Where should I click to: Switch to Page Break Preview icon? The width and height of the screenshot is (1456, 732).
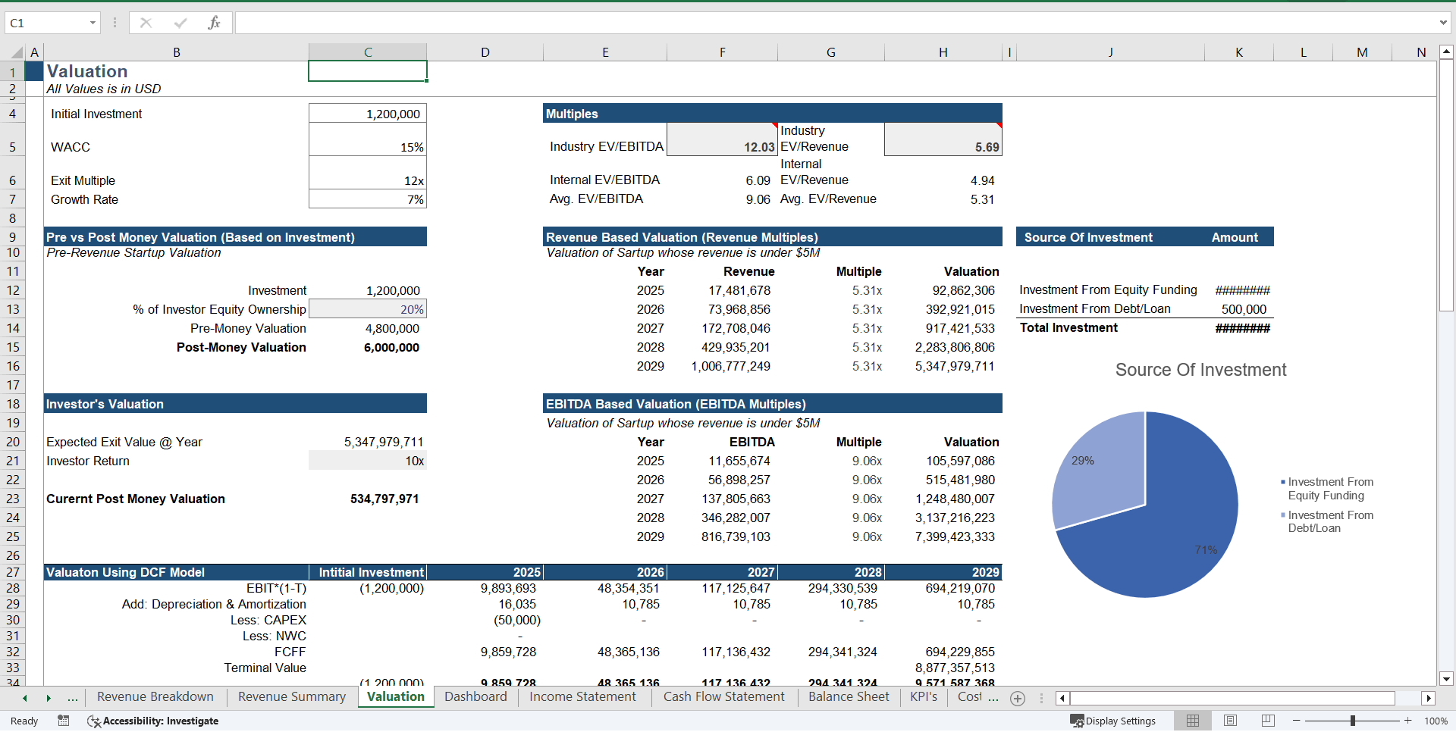[1268, 721]
